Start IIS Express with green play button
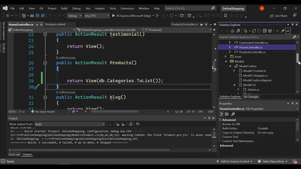 [x=113, y=15]
